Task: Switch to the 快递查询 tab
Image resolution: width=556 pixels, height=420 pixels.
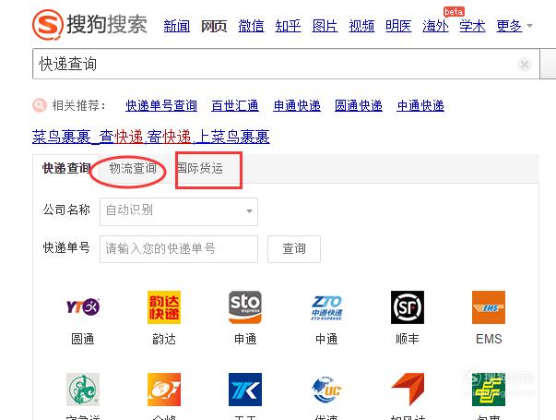Action: point(66,168)
